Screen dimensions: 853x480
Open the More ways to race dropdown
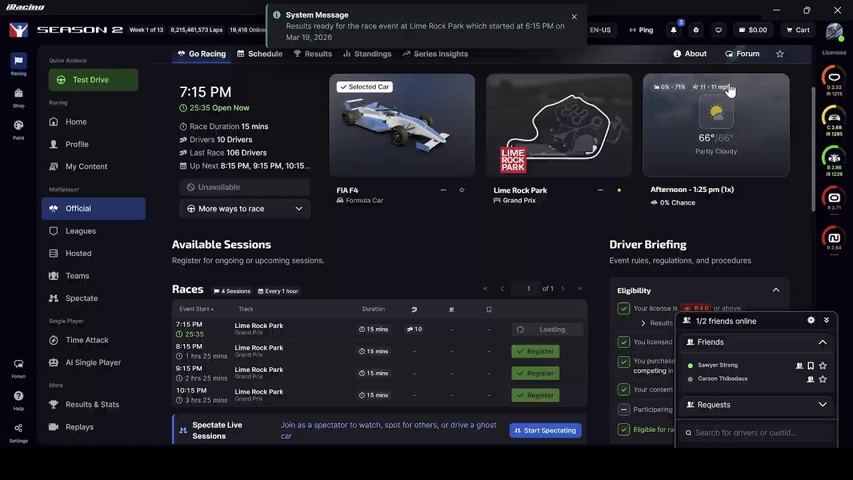[245, 209]
